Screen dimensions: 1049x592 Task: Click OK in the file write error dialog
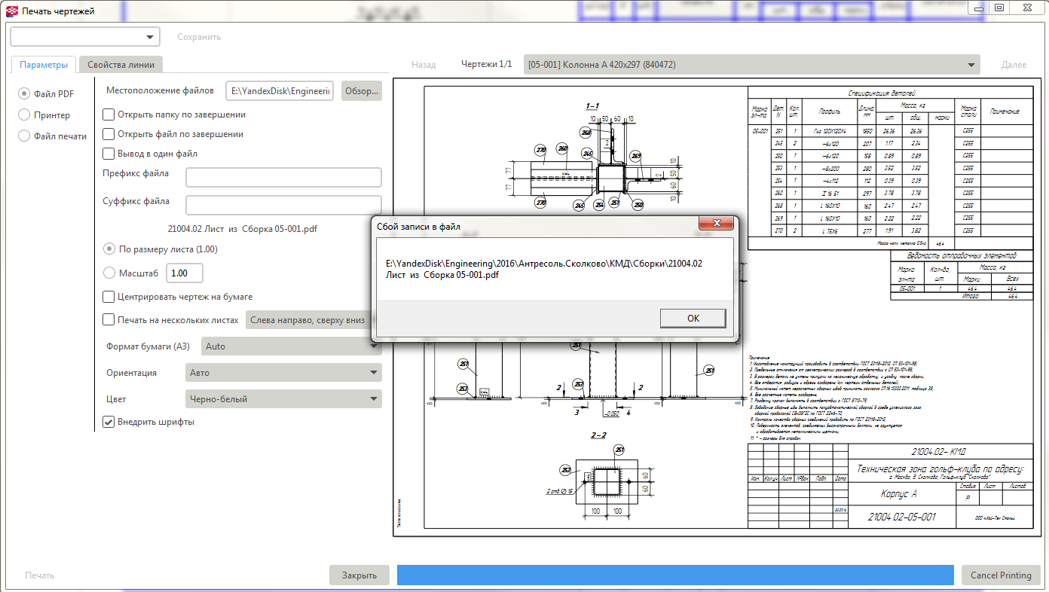pos(693,319)
